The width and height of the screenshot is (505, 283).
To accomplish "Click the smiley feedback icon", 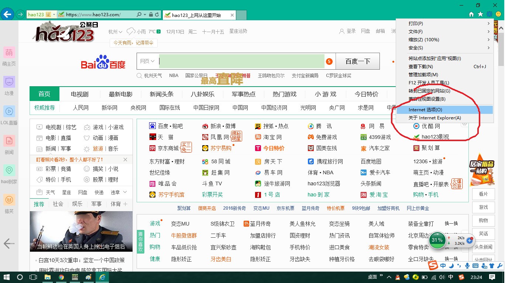I will pyautogui.click(x=498, y=14).
